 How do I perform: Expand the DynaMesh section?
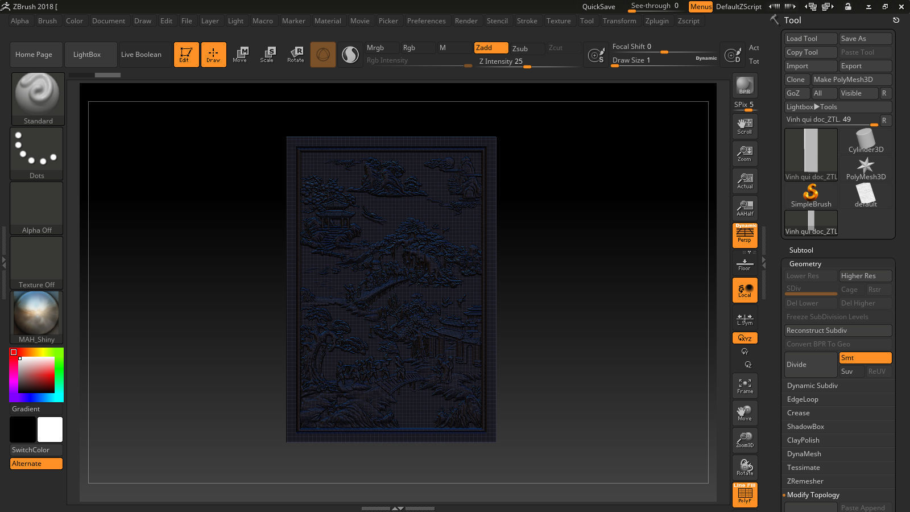coord(804,454)
